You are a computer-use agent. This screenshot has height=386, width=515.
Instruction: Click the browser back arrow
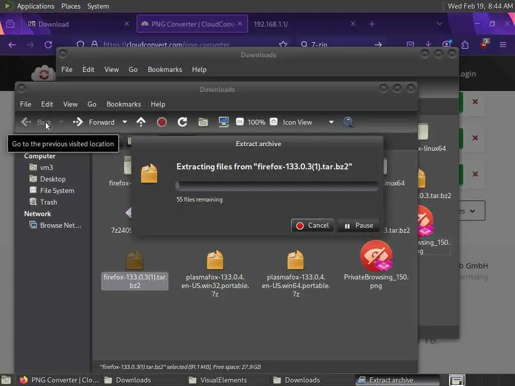(12, 45)
